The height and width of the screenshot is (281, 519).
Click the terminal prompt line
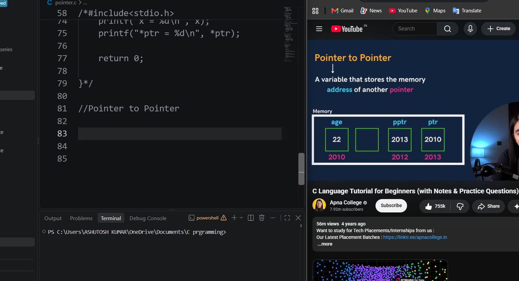137,232
